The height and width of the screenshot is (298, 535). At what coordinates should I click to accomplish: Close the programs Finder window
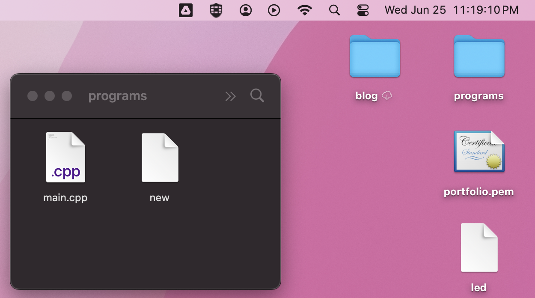coord(33,96)
